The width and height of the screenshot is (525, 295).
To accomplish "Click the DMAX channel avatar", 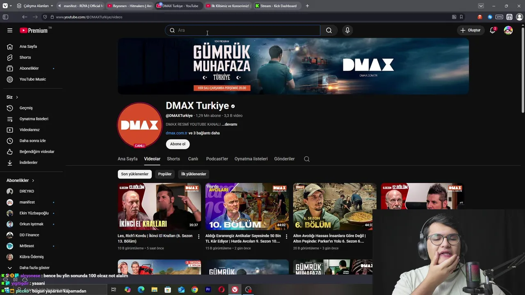I will click(139, 125).
